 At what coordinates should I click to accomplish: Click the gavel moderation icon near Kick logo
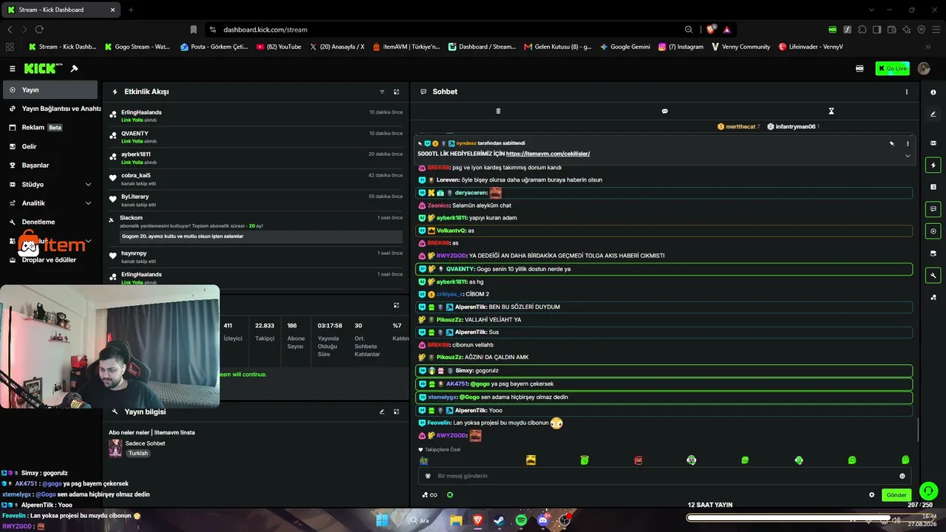tap(74, 69)
